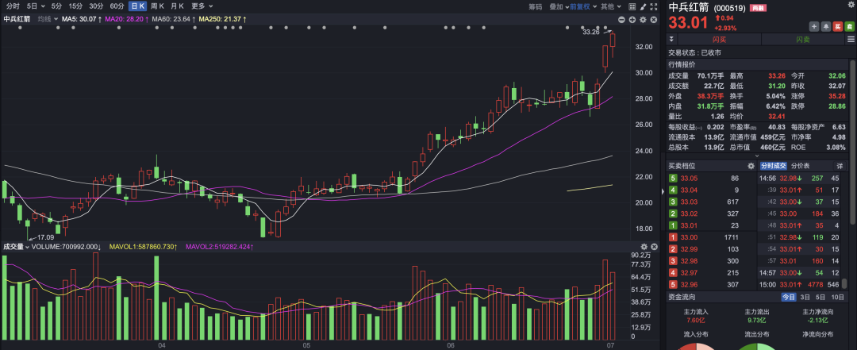This screenshot has height=350, width=857.
Task: Click the zoom in plus icon on chart
Action: (x=632, y=19)
